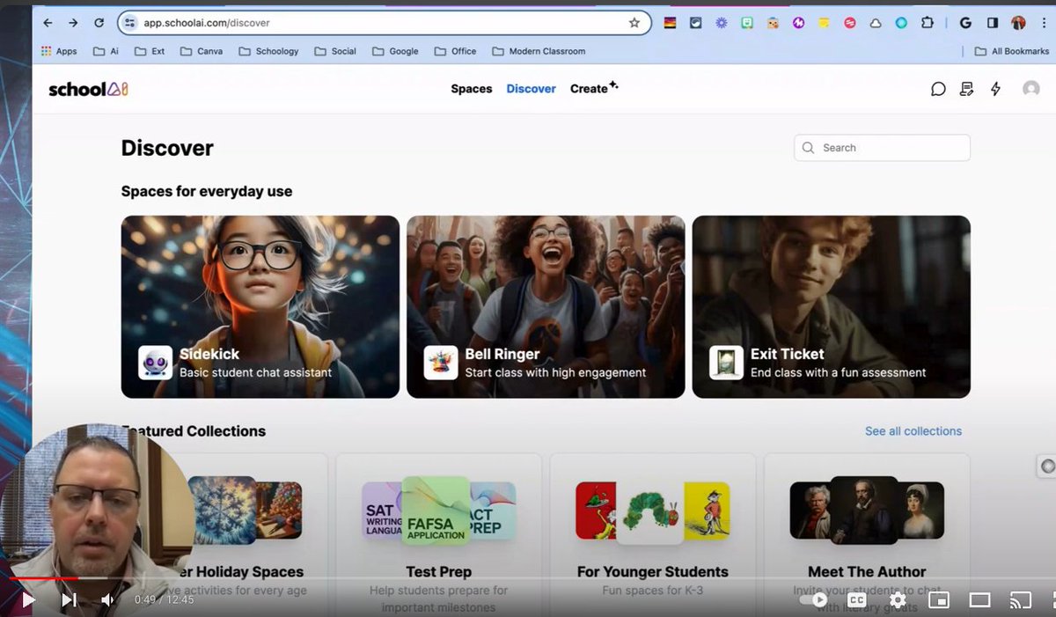Image resolution: width=1056 pixels, height=617 pixels.
Task: Select the Discover tab
Action: point(532,89)
